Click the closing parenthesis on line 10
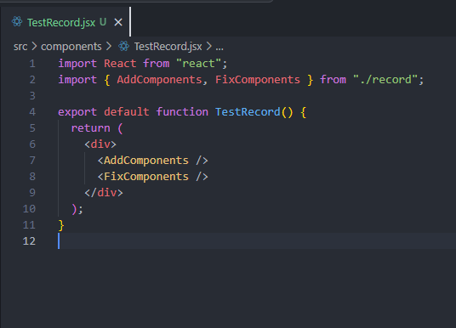This screenshot has height=328, width=456. [x=74, y=209]
